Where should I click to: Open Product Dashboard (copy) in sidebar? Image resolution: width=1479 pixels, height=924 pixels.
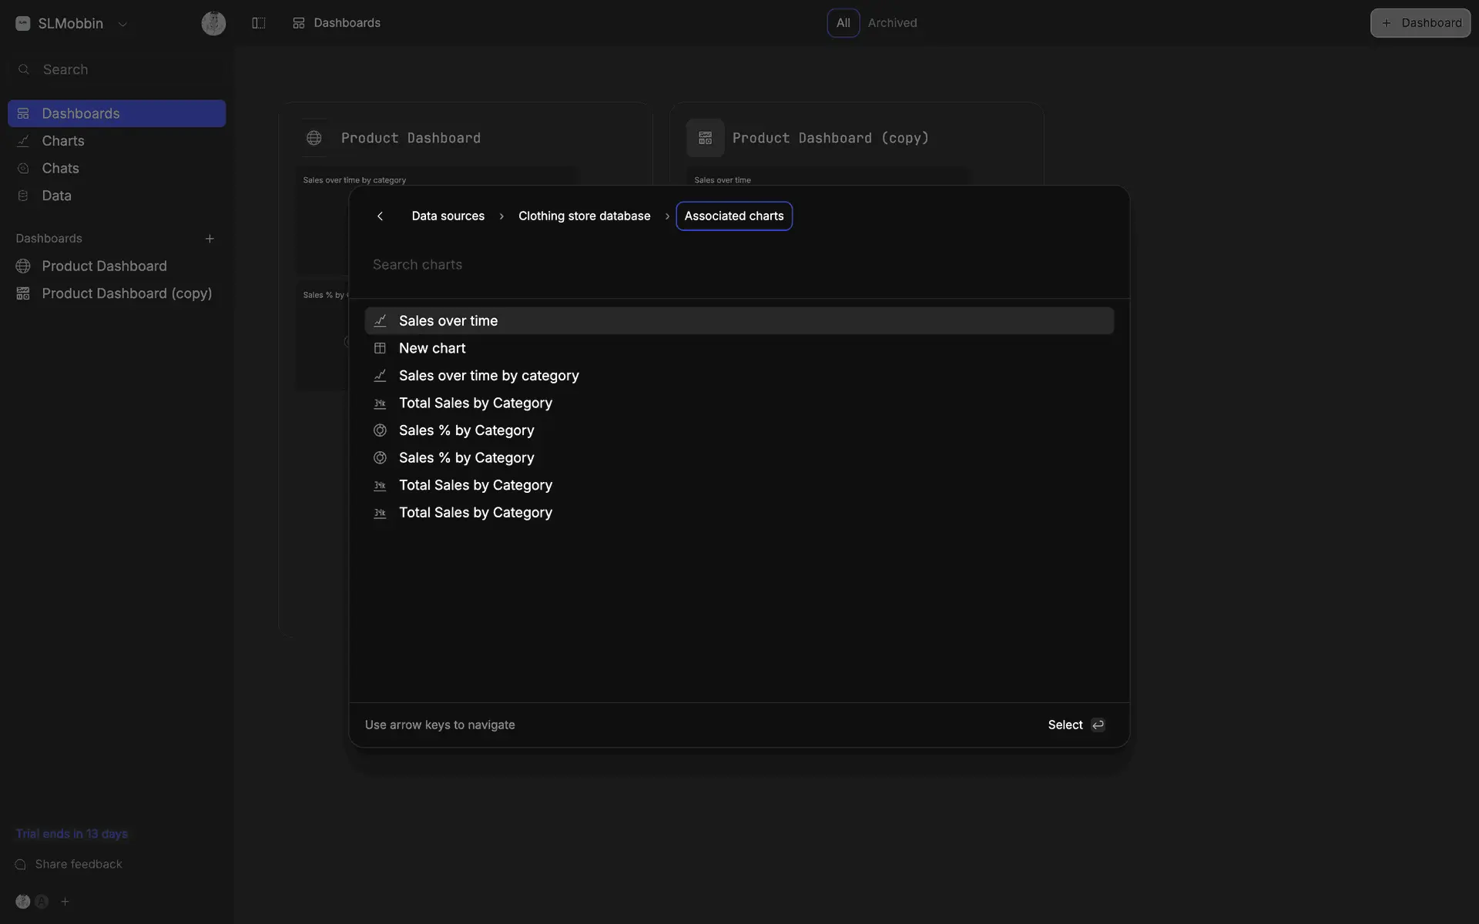point(126,293)
